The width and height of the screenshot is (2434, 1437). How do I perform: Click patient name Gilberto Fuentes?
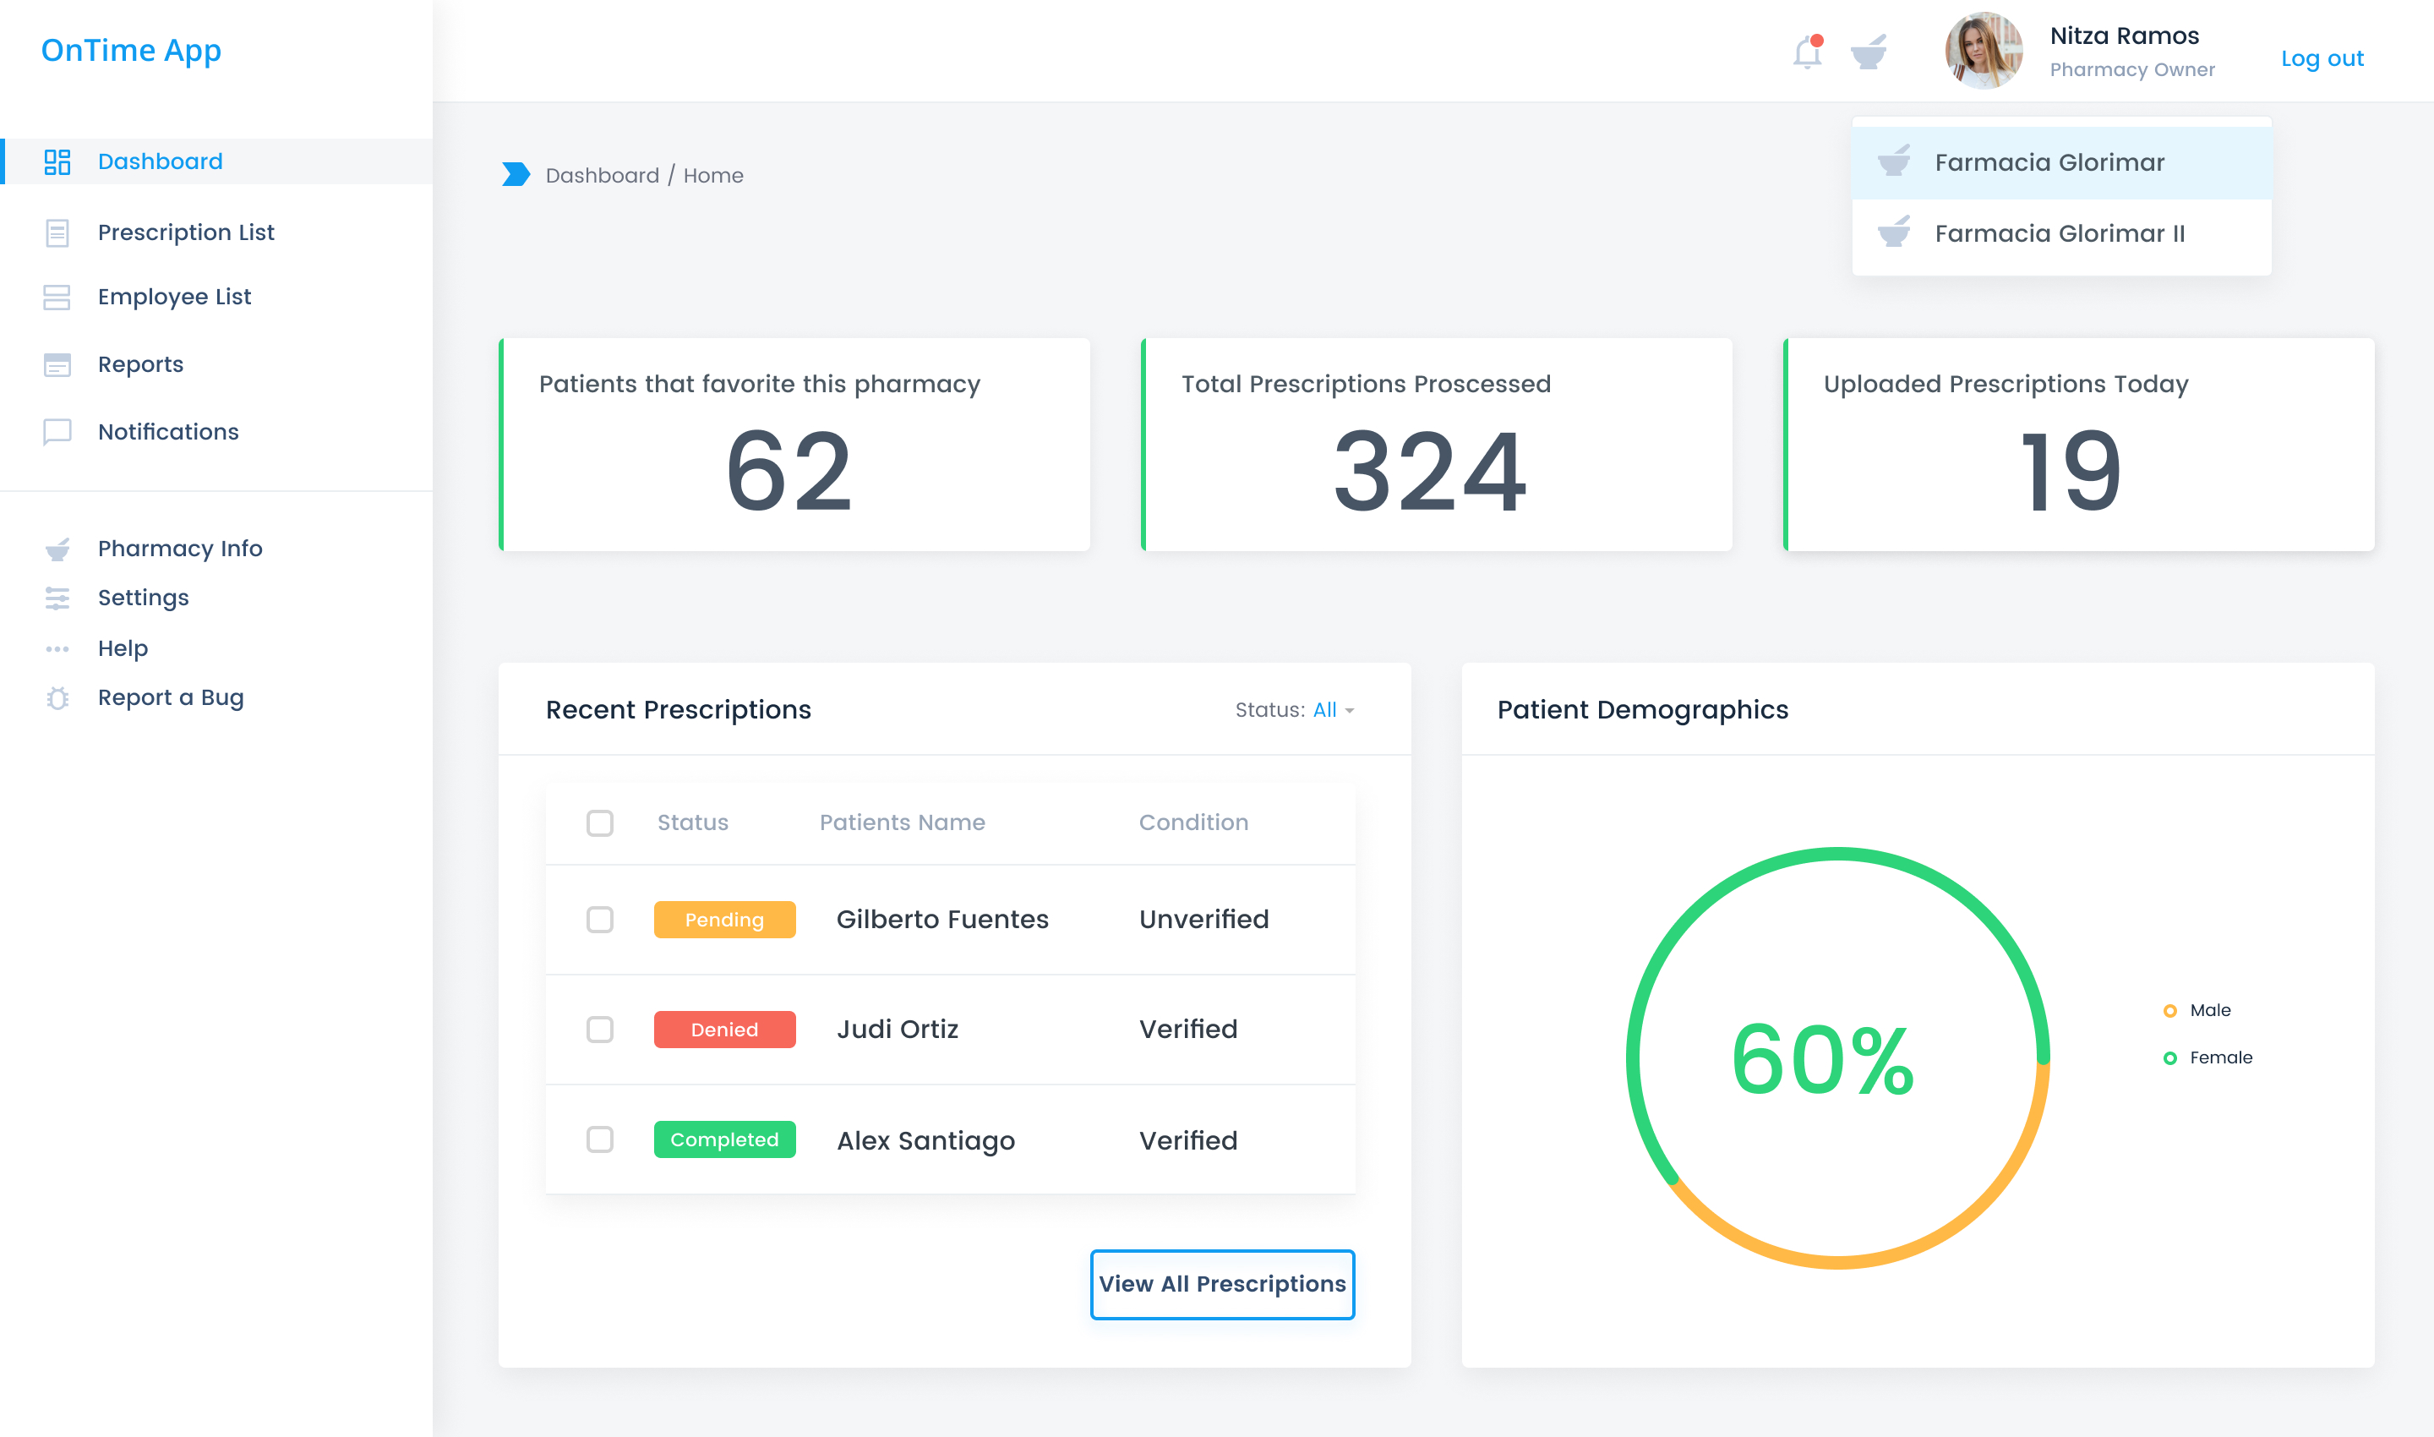pyautogui.click(x=942, y=920)
